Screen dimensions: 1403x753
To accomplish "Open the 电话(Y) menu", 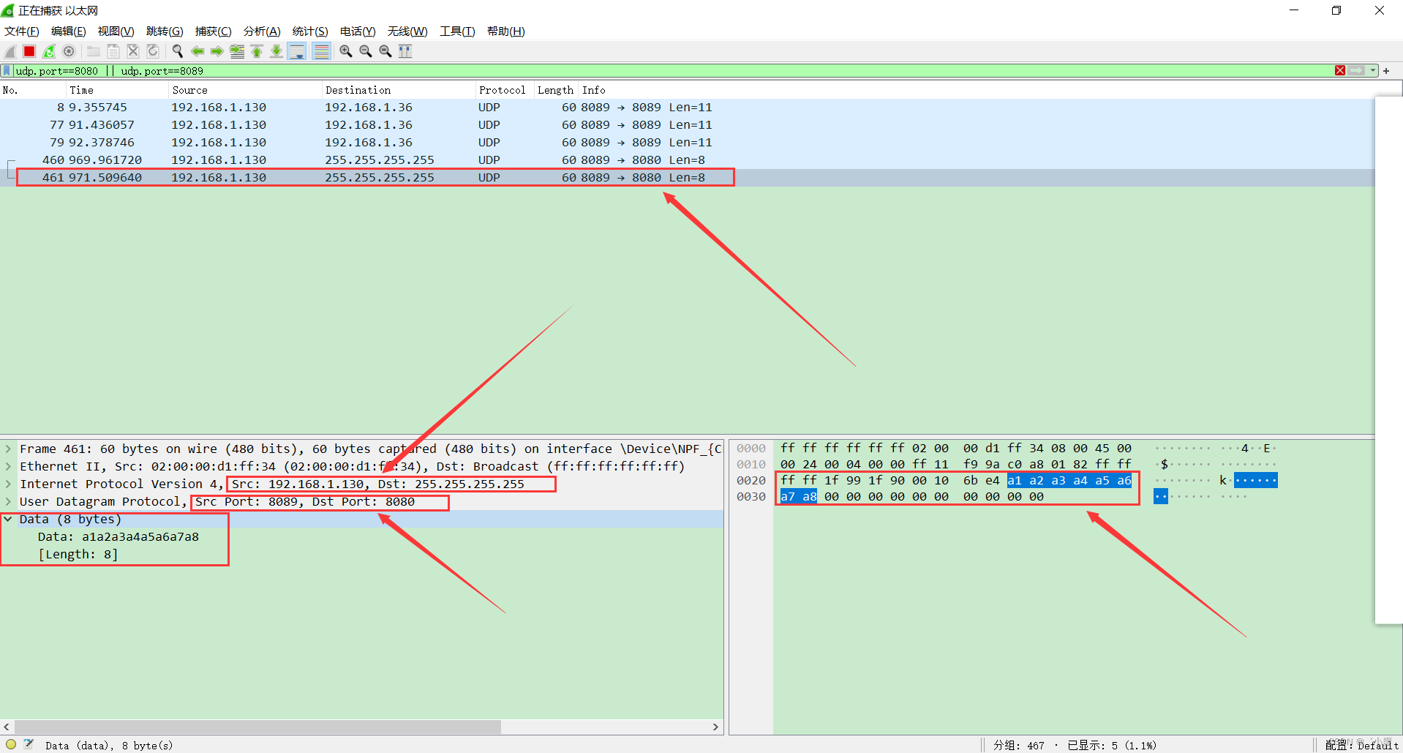I will [x=358, y=31].
